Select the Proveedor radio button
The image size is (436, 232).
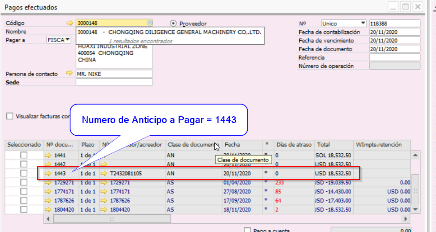pos(173,24)
